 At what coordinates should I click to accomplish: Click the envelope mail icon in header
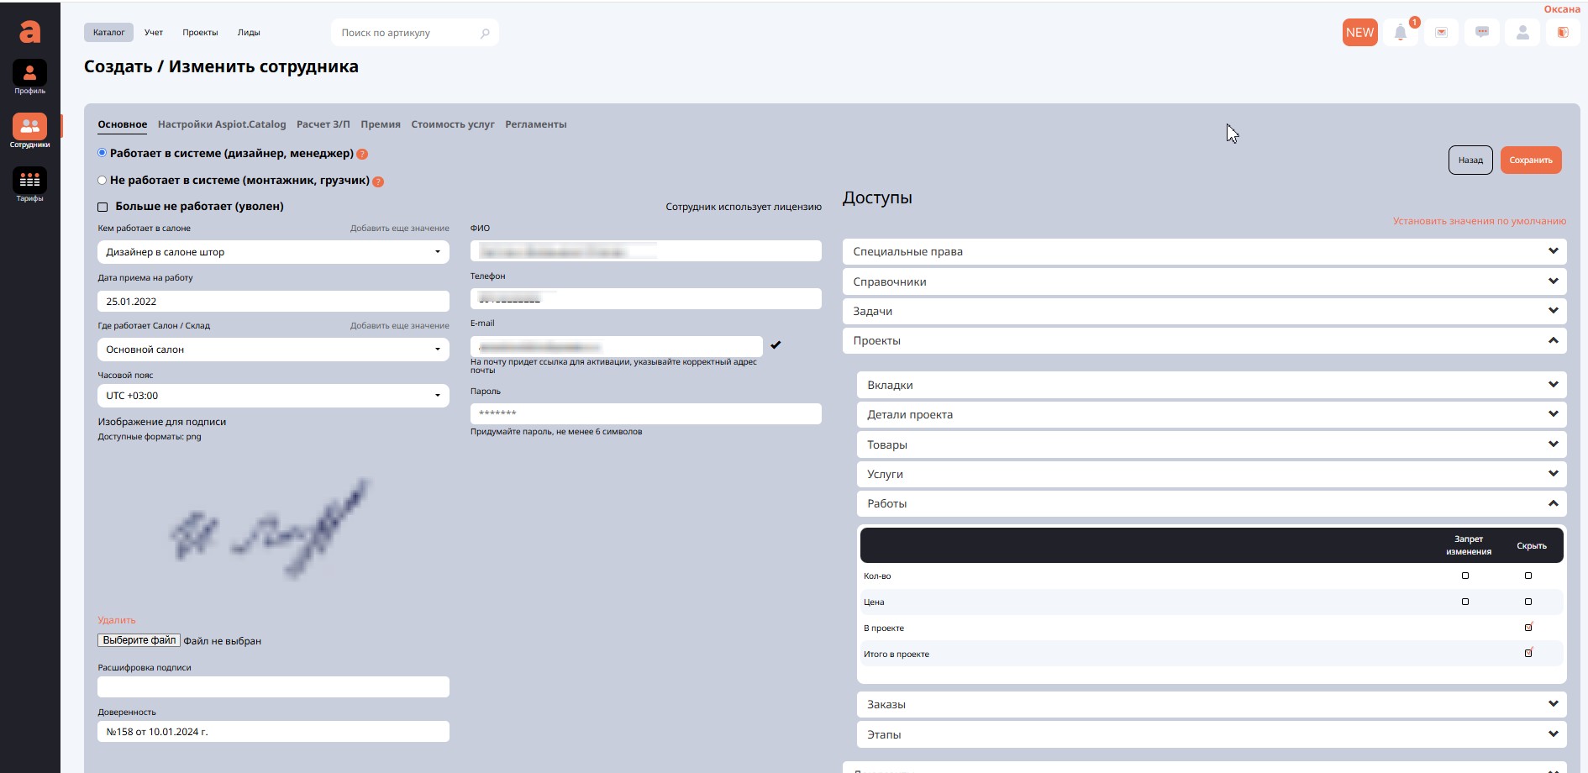pos(1441,33)
